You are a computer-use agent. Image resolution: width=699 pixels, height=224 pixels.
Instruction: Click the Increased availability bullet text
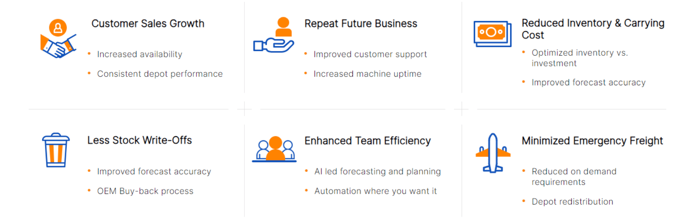tap(139, 54)
